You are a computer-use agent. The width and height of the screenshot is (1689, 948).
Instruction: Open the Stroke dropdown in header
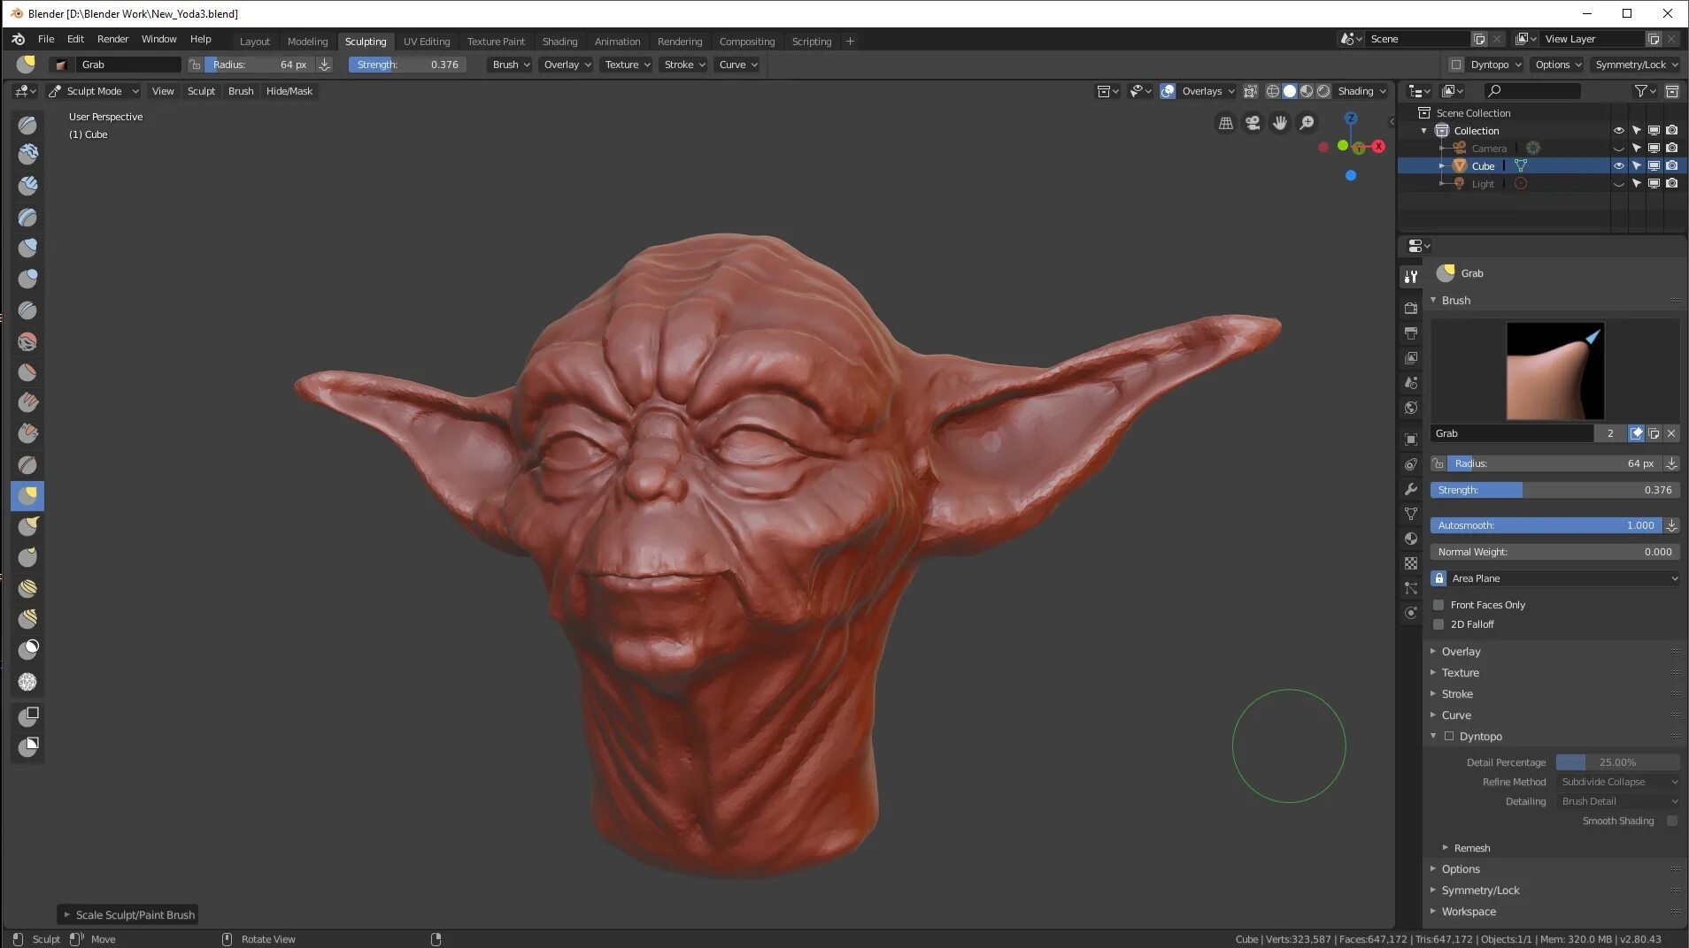(684, 65)
